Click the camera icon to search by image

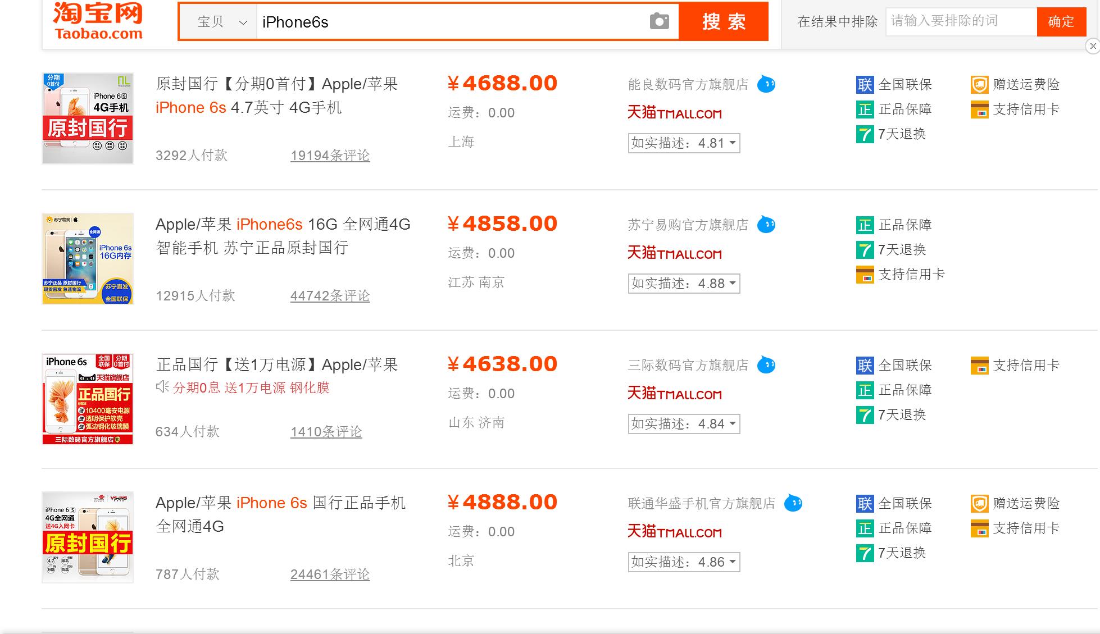[x=660, y=21]
